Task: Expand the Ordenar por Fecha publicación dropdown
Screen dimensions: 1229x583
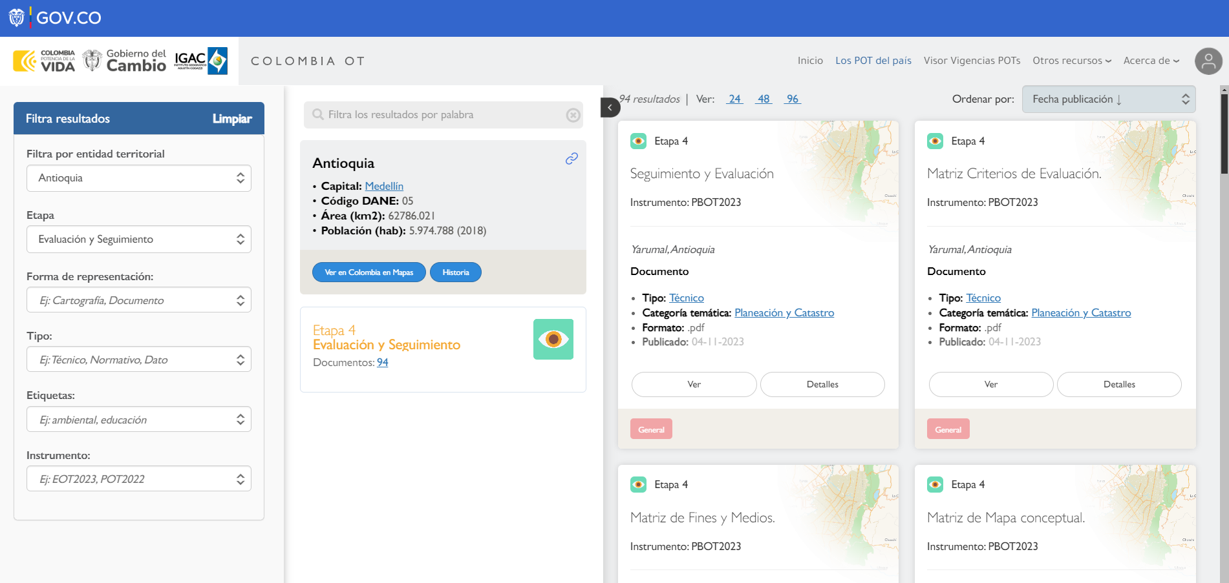Action: click(x=1109, y=99)
